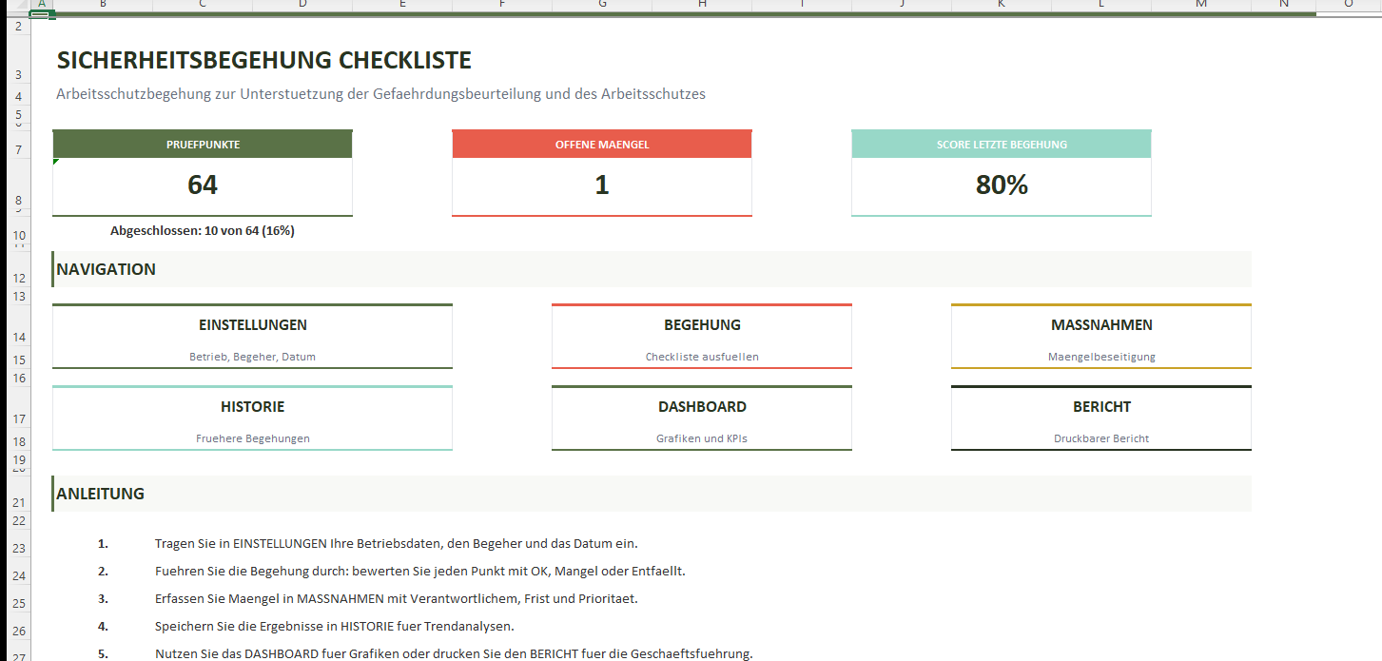Viewport: 1382px width, 661px height.
Task: Select row 23 header
Action: pyautogui.click(x=18, y=549)
